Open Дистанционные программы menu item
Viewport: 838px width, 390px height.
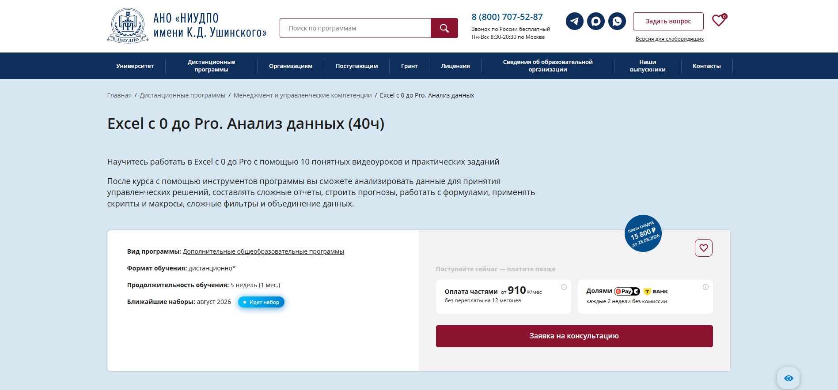pyautogui.click(x=211, y=66)
